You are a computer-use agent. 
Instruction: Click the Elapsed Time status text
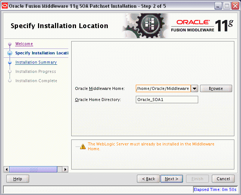pos(215,189)
